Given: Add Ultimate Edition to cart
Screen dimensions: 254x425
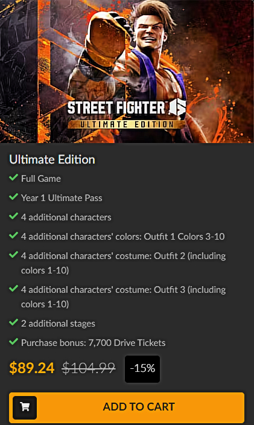Looking at the screenshot, I should tap(127, 407).
